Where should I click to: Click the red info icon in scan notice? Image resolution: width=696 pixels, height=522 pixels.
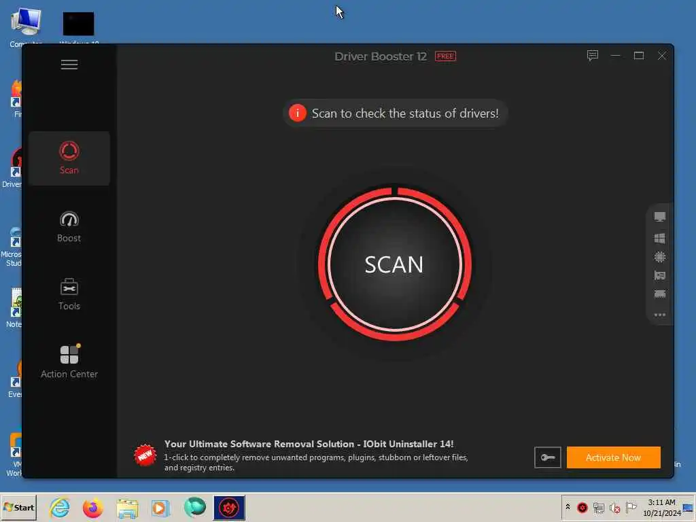tap(298, 114)
